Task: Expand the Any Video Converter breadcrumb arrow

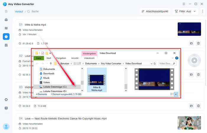Action: point(123,64)
